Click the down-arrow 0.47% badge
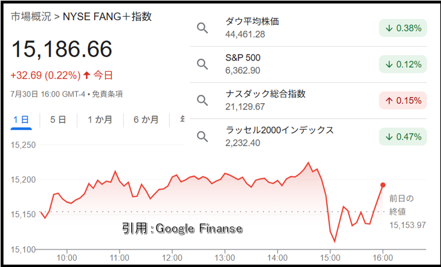The height and width of the screenshot is (267, 441). coord(403,137)
